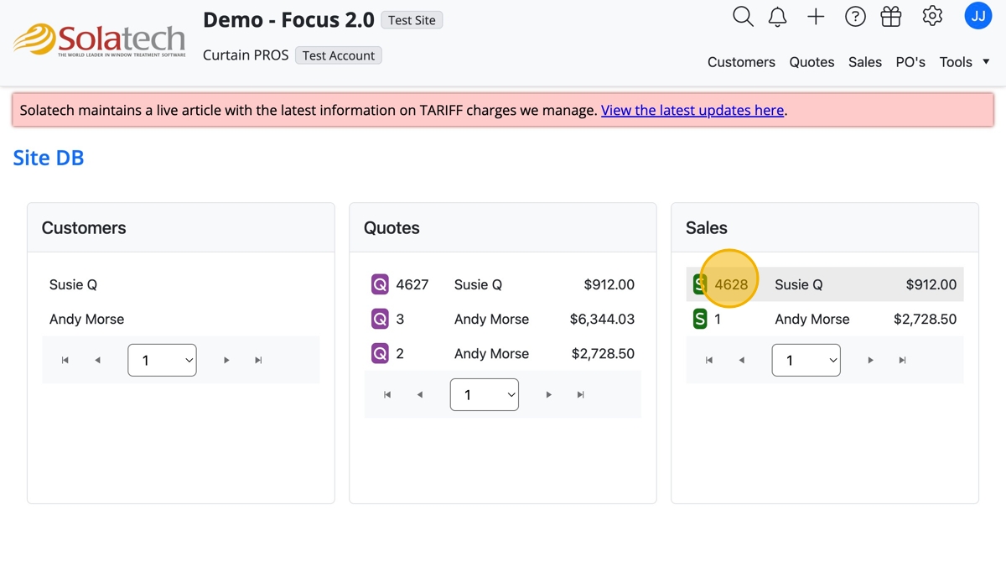Open Sales page number dropdown
The height and width of the screenshot is (562, 1006).
pyautogui.click(x=806, y=360)
